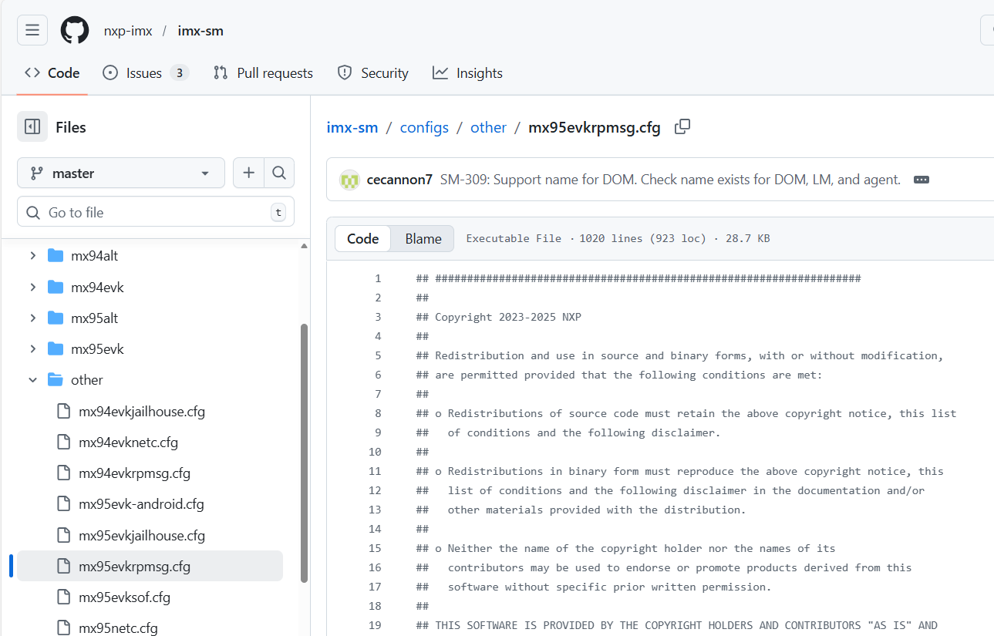Select the Code view toggle
994x636 pixels.
[x=362, y=239]
